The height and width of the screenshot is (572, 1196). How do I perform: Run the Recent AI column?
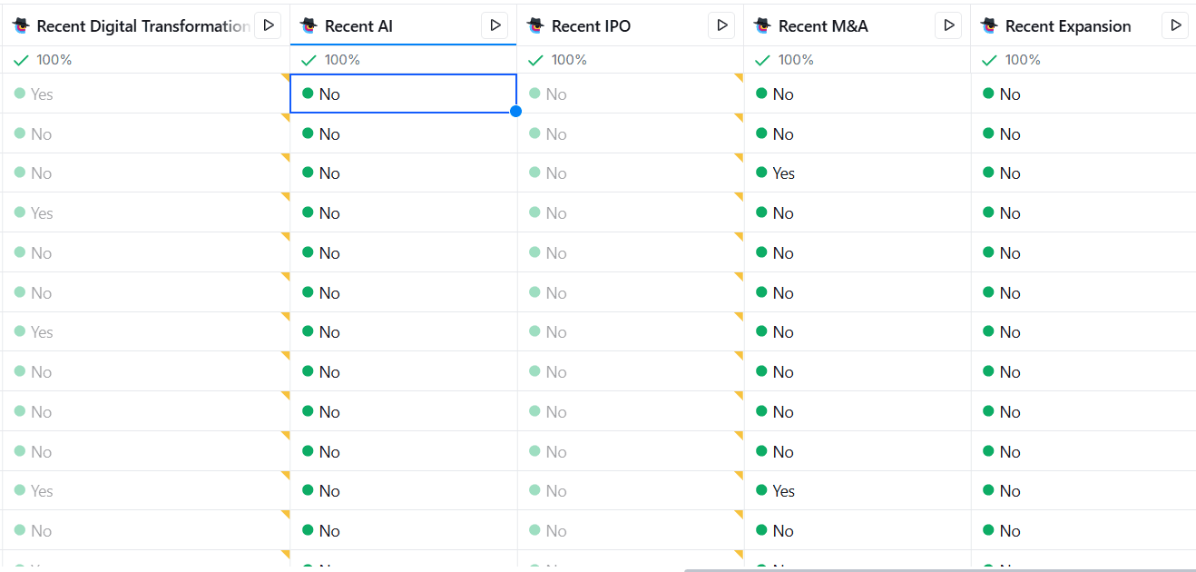[495, 25]
